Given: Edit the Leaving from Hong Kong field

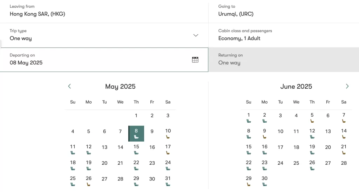Looking at the screenshot, I should (104, 12).
